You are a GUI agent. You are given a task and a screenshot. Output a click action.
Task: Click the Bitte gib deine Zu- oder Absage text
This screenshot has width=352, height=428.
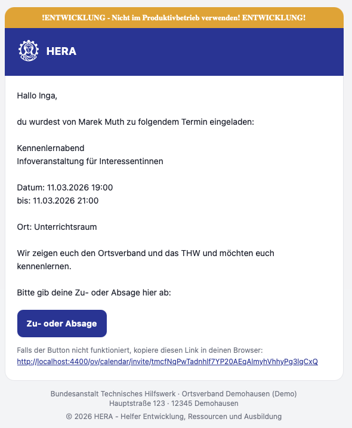point(94,292)
